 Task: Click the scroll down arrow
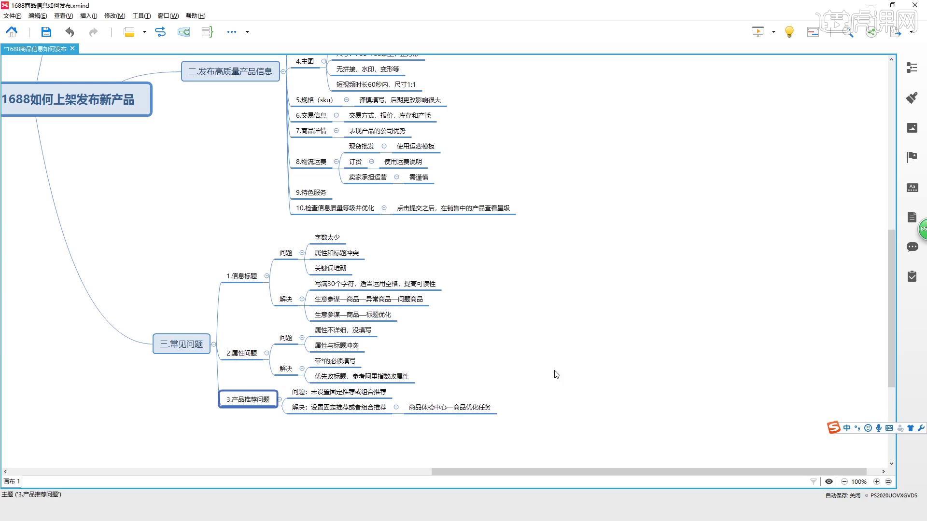[x=891, y=463]
